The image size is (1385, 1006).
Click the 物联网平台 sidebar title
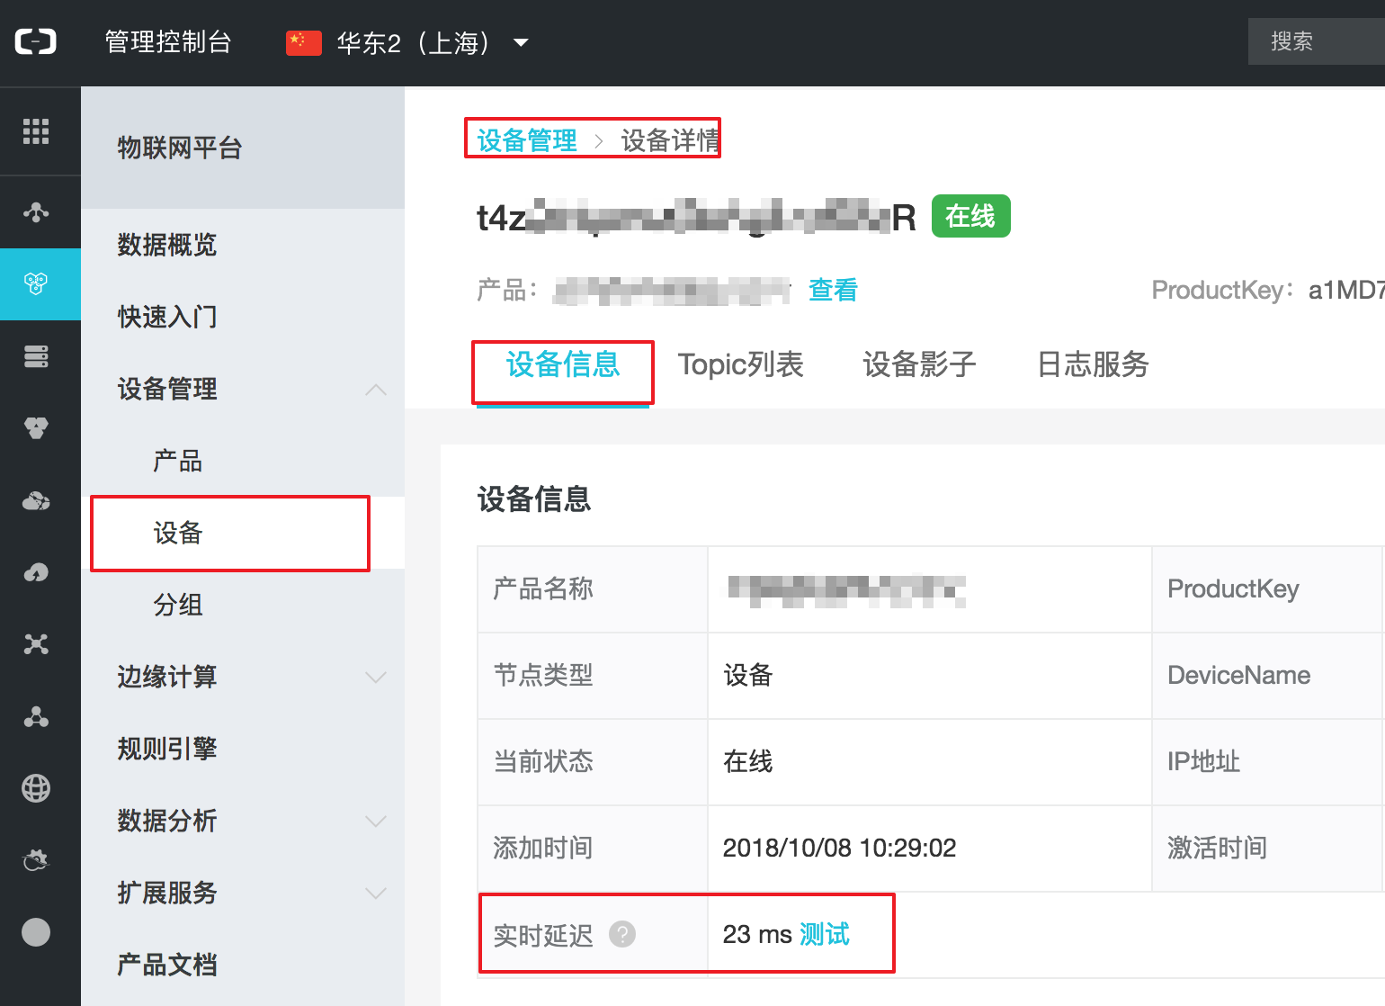click(180, 148)
